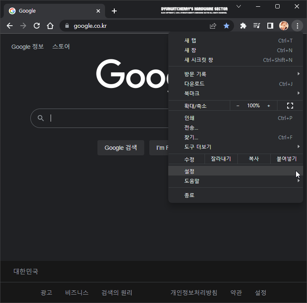
Task: Toggle the blue bookmark star
Action: tap(226, 26)
